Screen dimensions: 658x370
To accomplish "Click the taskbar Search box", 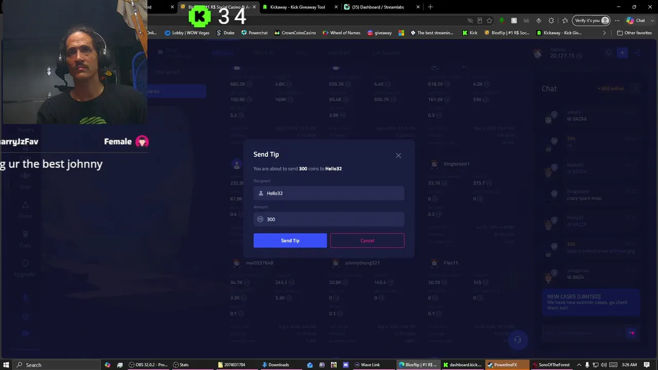I will [x=57, y=365].
